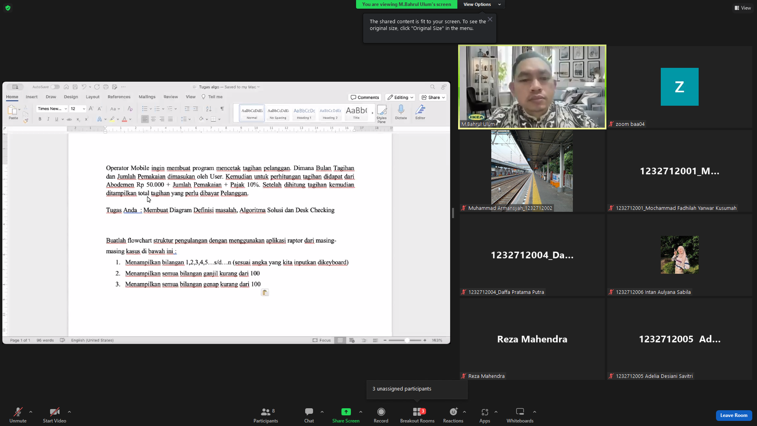Open Breakout Rooms
This screenshot has height=426, width=757.
417,415
